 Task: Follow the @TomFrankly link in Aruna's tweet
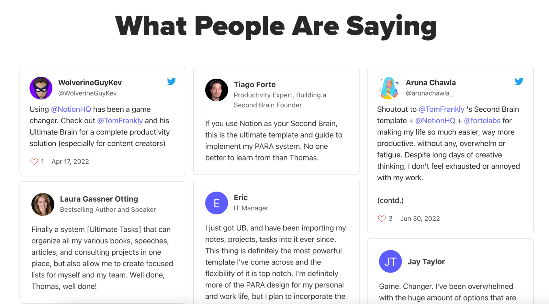pos(441,109)
